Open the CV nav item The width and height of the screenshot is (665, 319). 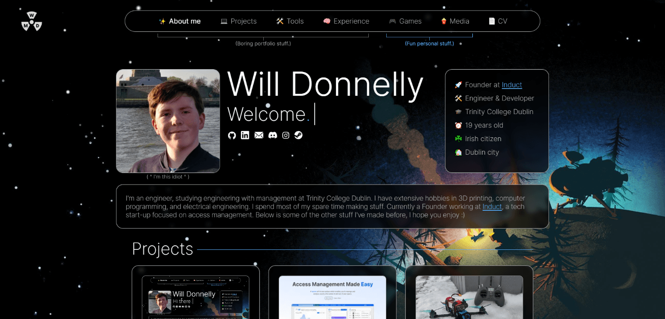(498, 21)
